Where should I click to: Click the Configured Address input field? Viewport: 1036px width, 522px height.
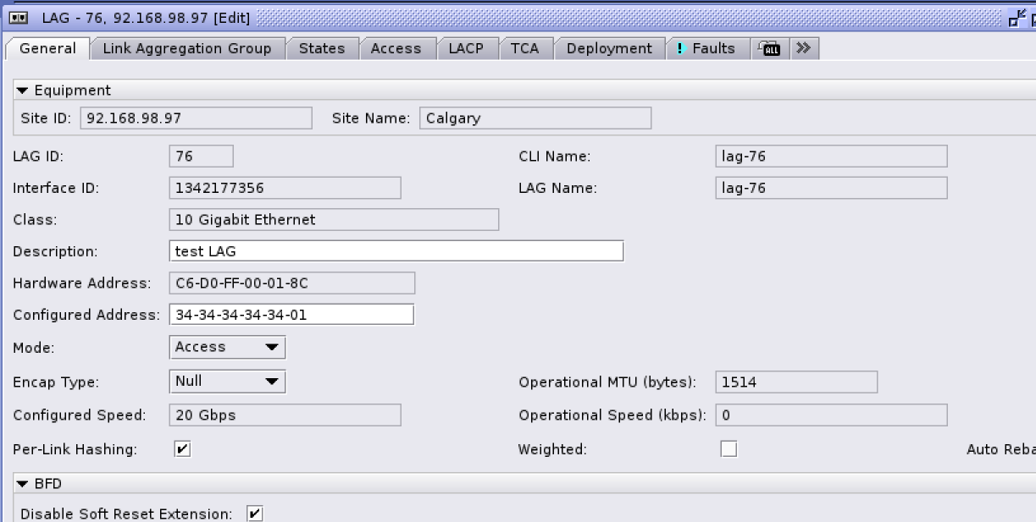[291, 315]
